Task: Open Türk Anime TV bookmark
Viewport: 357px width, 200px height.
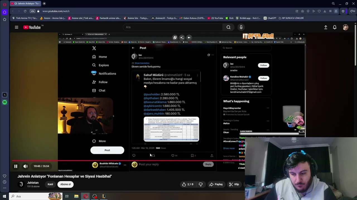Action: [x=25, y=18]
